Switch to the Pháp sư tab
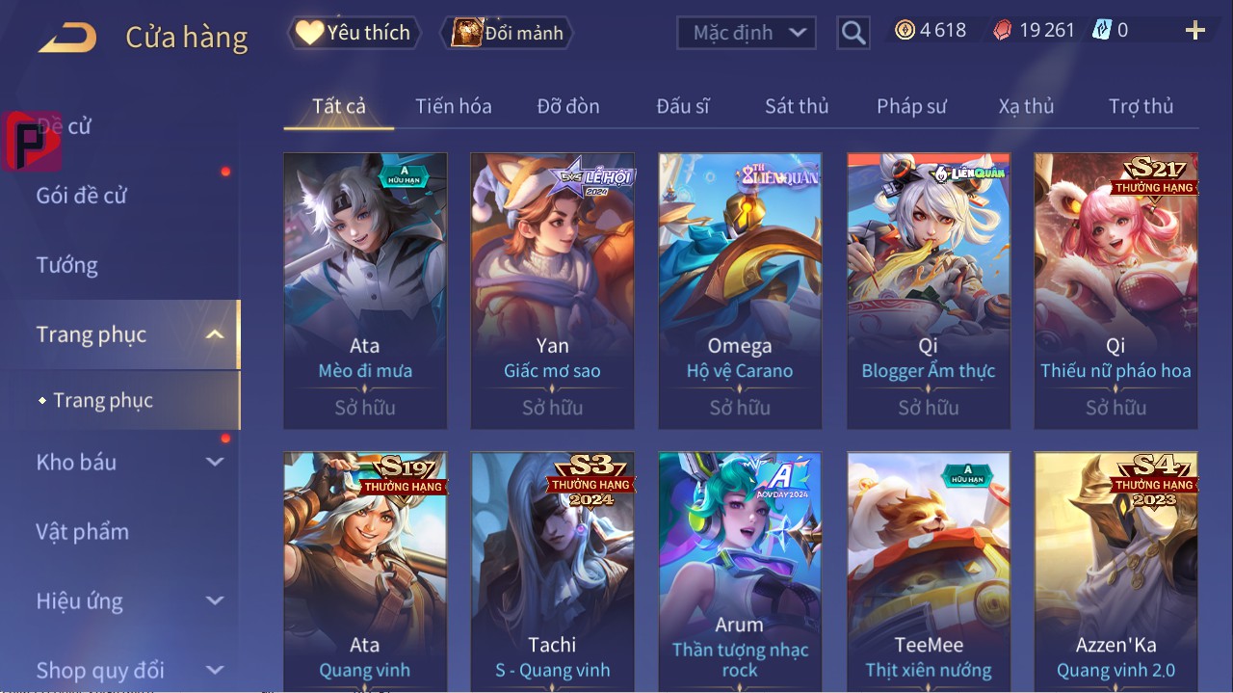1233x693 pixels. [x=911, y=106]
